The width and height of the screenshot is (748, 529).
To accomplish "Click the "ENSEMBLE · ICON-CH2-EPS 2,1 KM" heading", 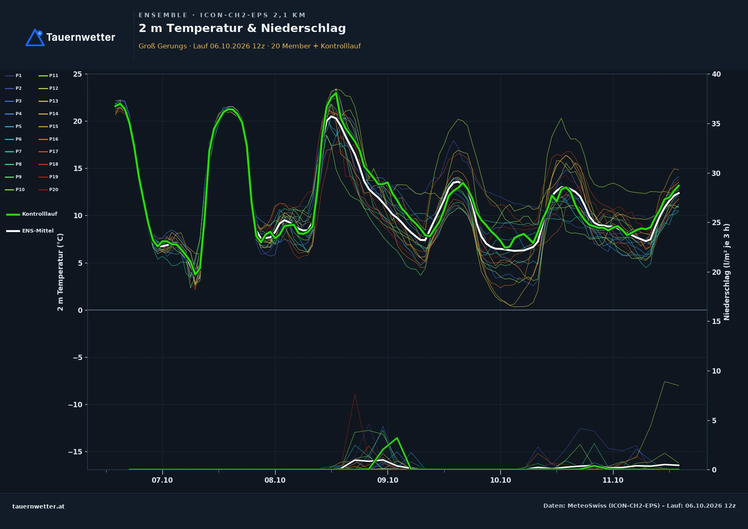I will tap(222, 15).
